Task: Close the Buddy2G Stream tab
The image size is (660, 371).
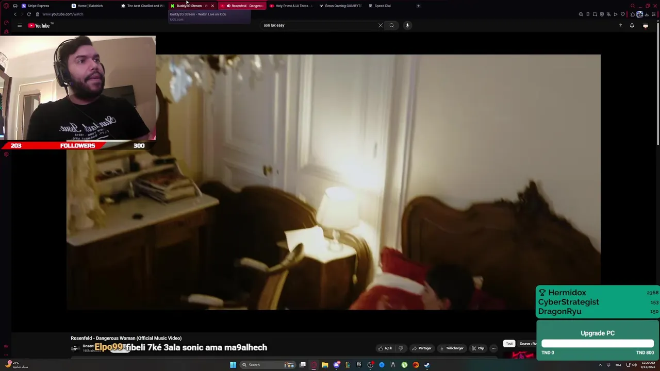Action: [x=212, y=6]
